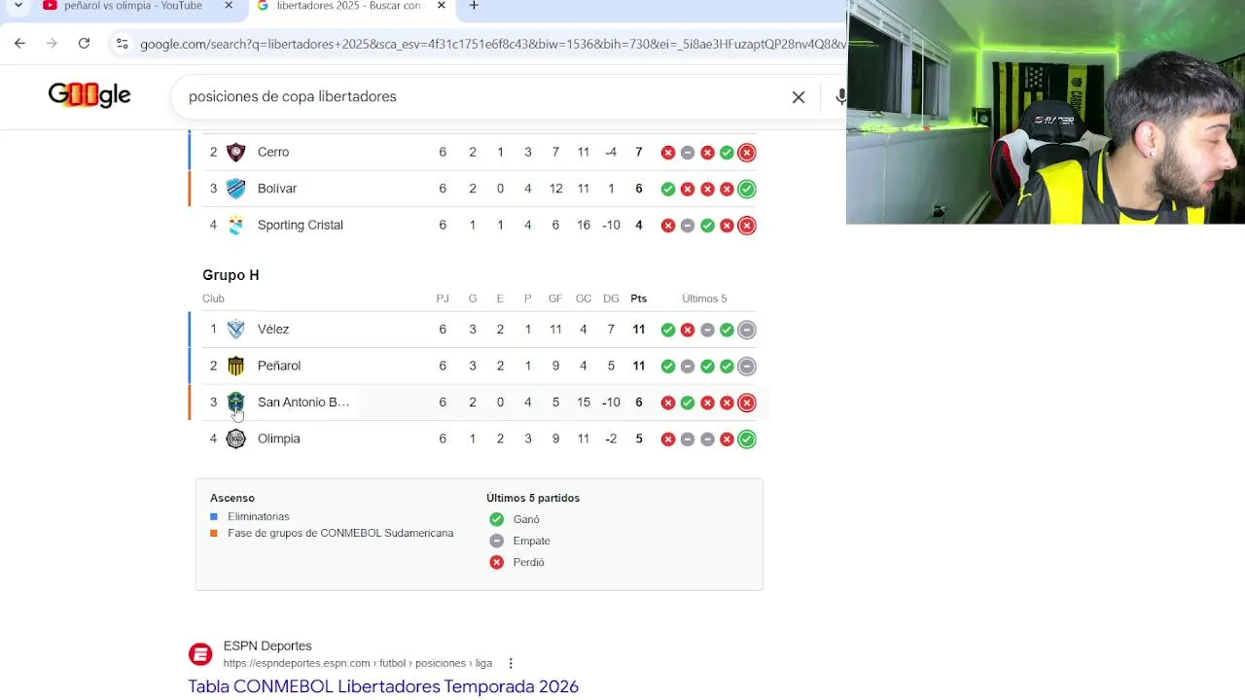Focus the browser address bar URL

click(491, 45)
